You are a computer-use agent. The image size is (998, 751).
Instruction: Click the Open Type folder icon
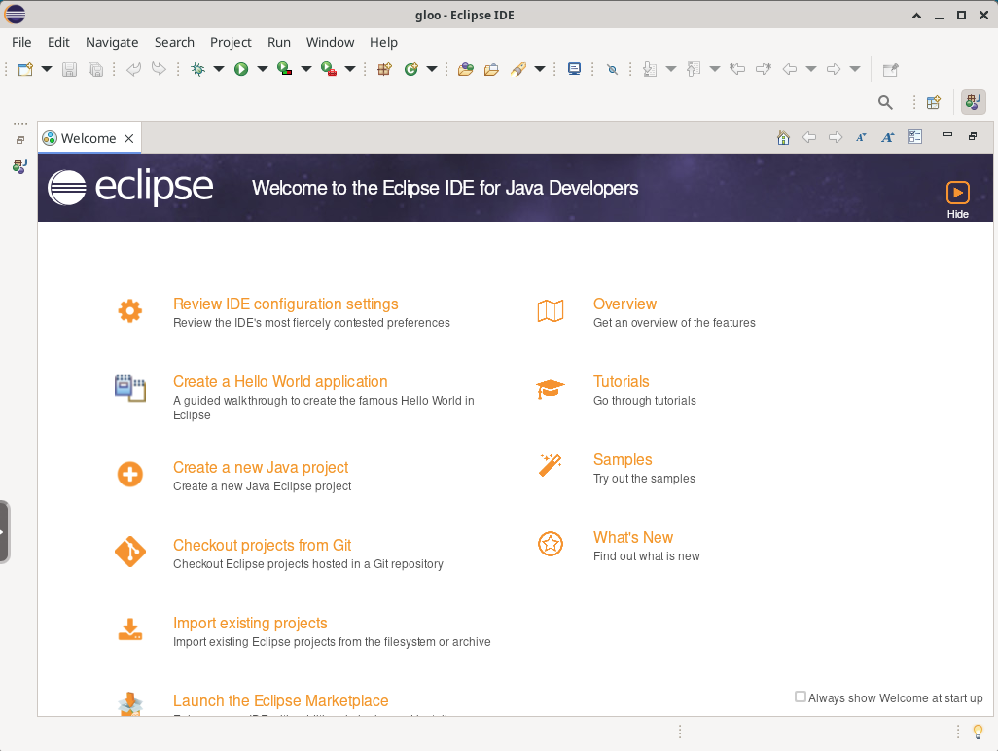click(466, 69)
